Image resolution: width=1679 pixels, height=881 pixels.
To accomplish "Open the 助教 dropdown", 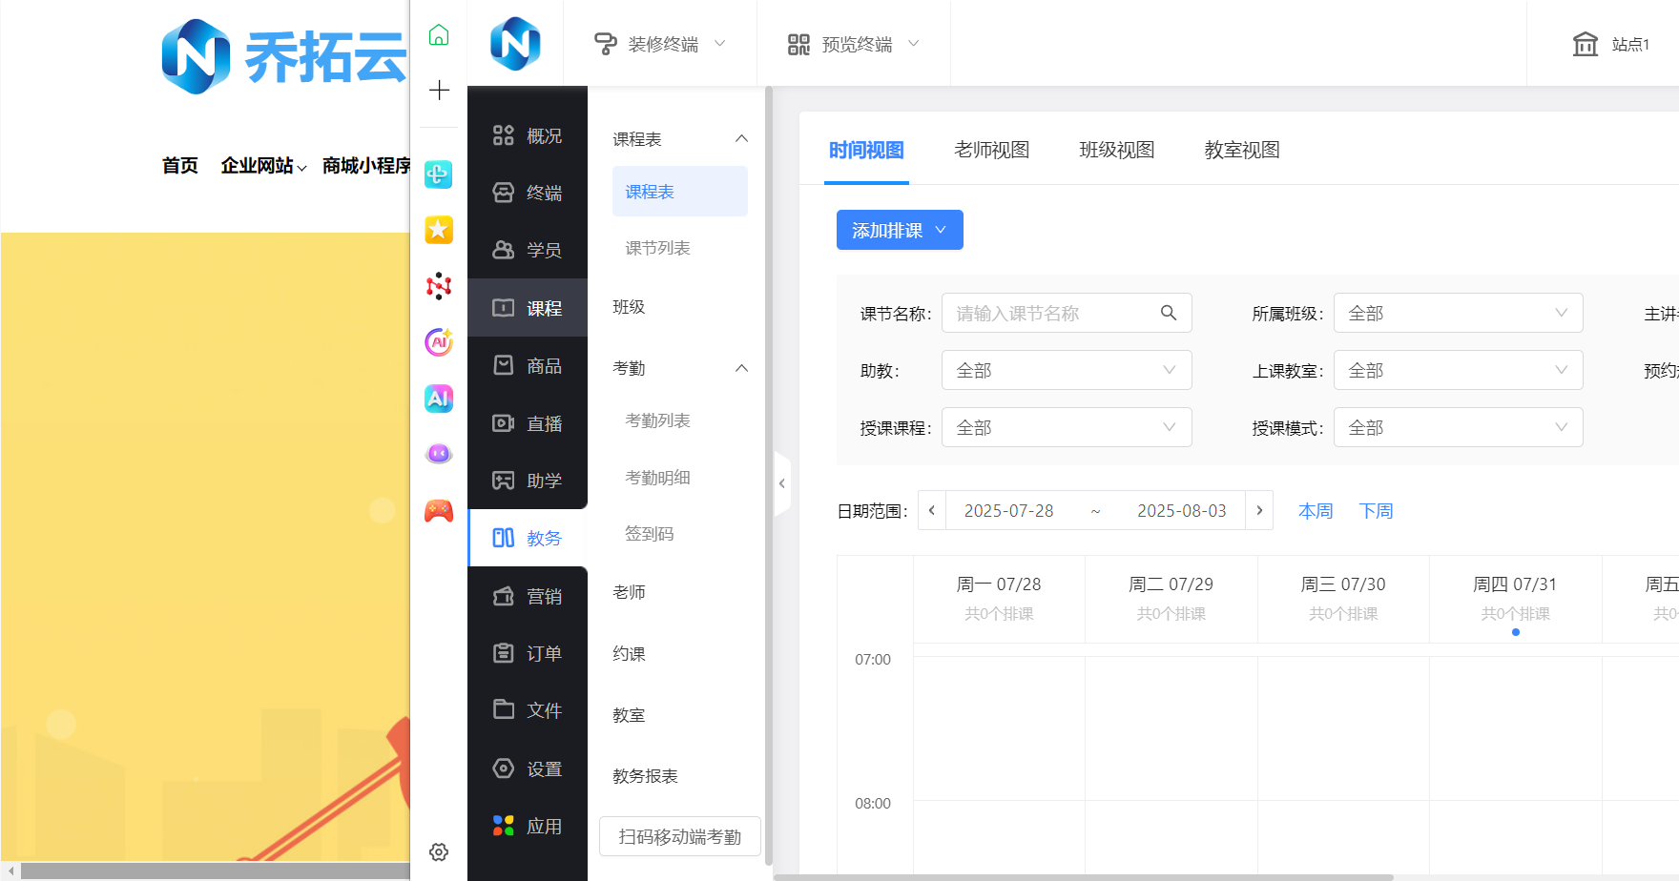I will click(1067, 370).
